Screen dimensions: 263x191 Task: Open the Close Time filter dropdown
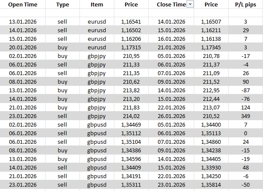point(190,5)
